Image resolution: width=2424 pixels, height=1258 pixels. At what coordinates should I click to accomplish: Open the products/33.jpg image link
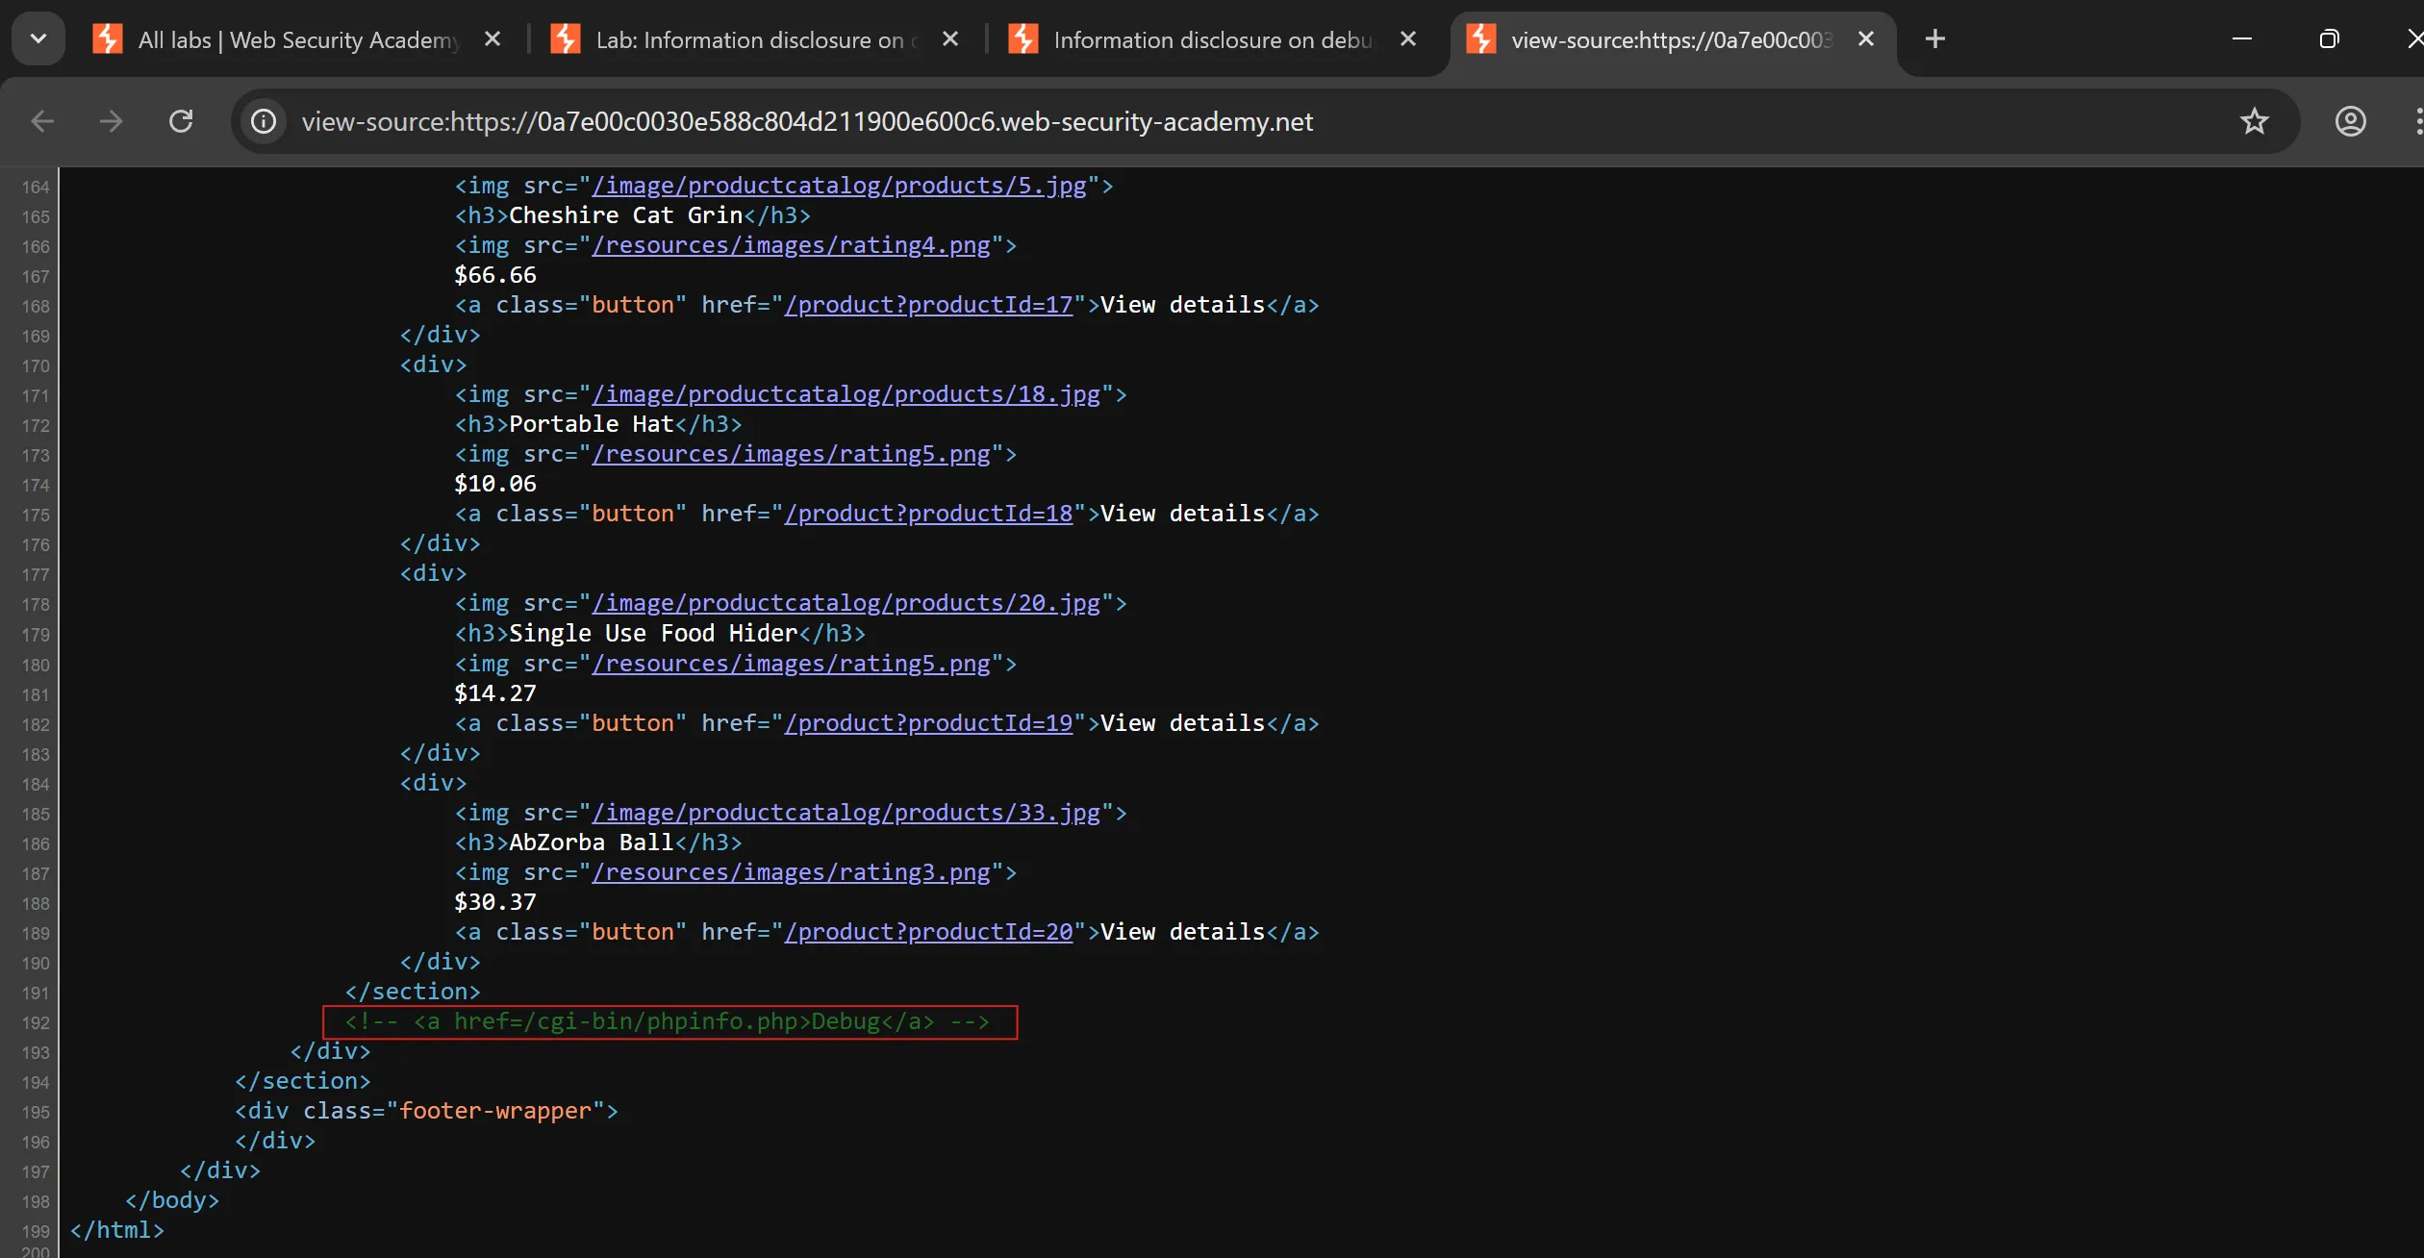tap(846, 813)
